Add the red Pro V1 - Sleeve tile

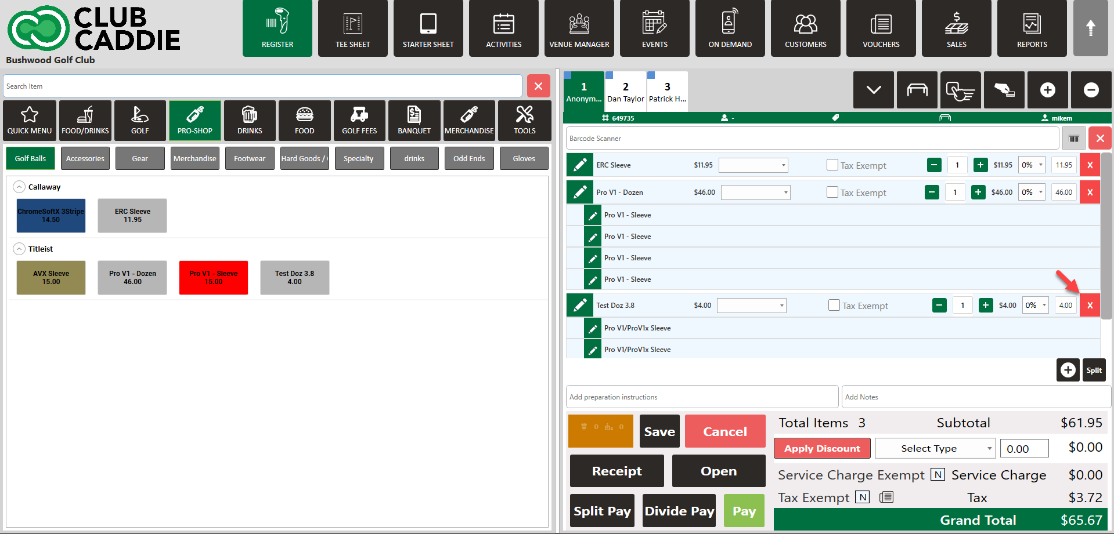pyautogui.click(x=213, y=278)
